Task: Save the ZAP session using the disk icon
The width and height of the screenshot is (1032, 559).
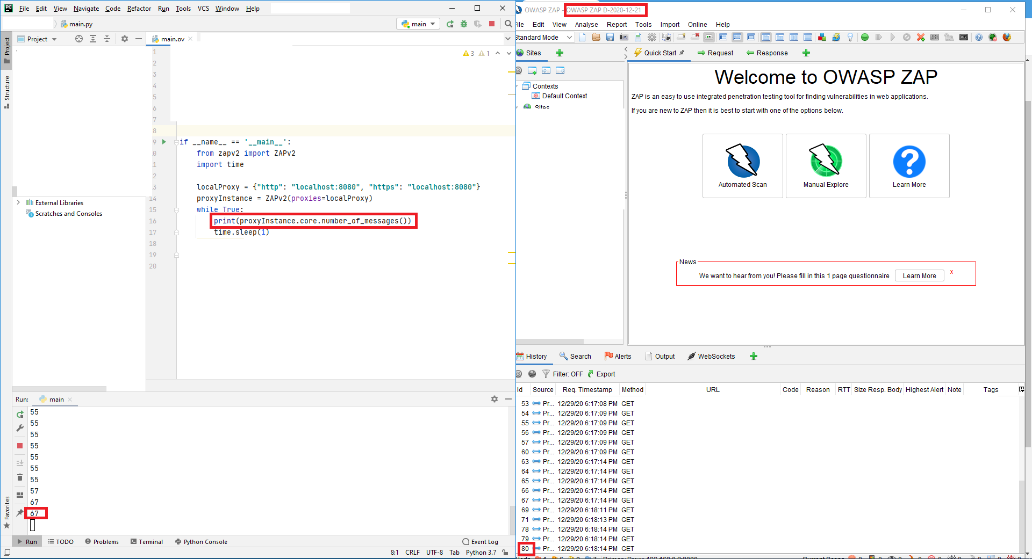Action: (610, 37)
